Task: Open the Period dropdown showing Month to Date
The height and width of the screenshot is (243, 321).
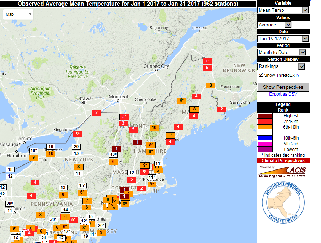Action: [x=283, y=52]
